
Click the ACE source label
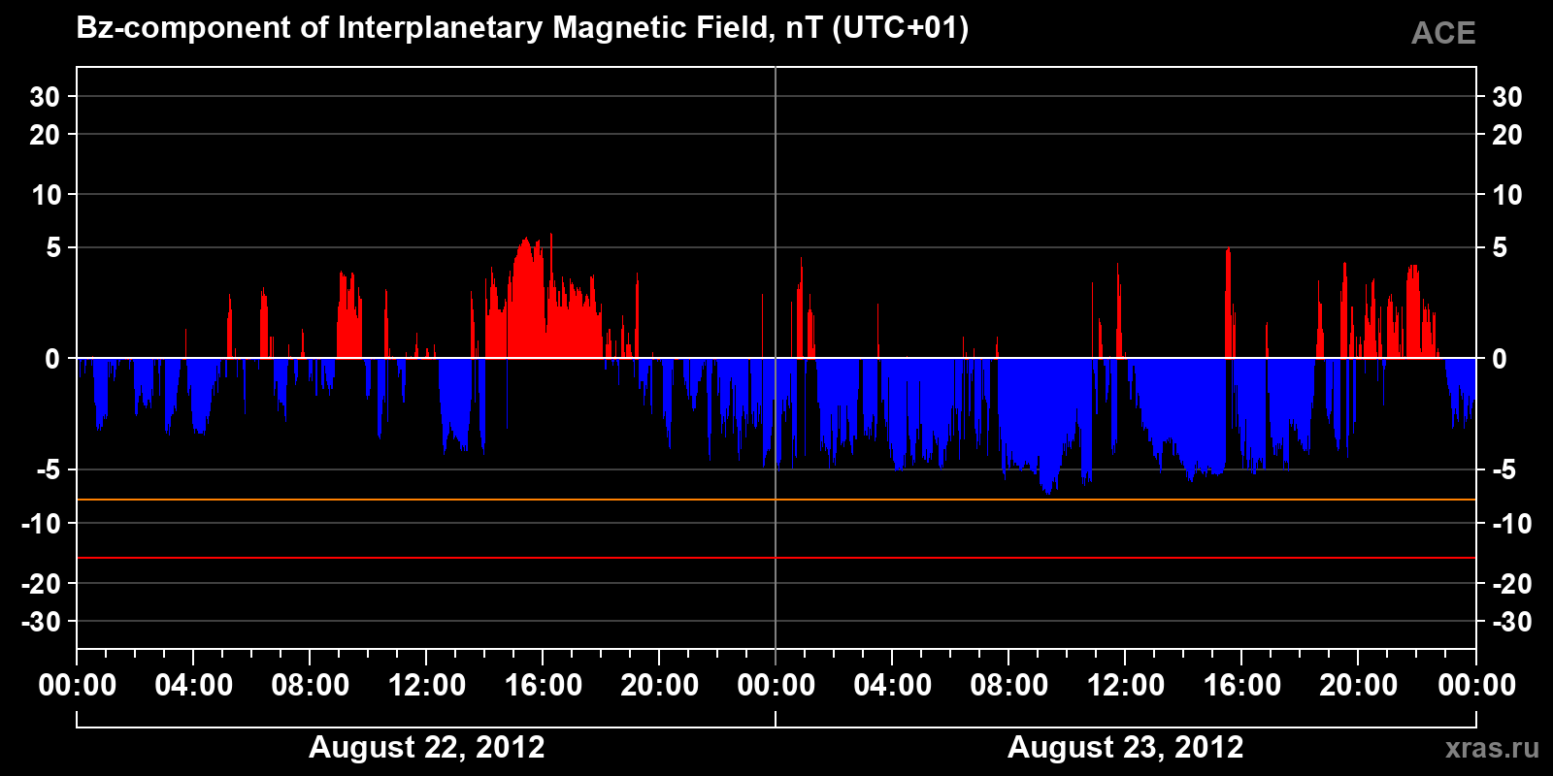[x=1443, y=33]
